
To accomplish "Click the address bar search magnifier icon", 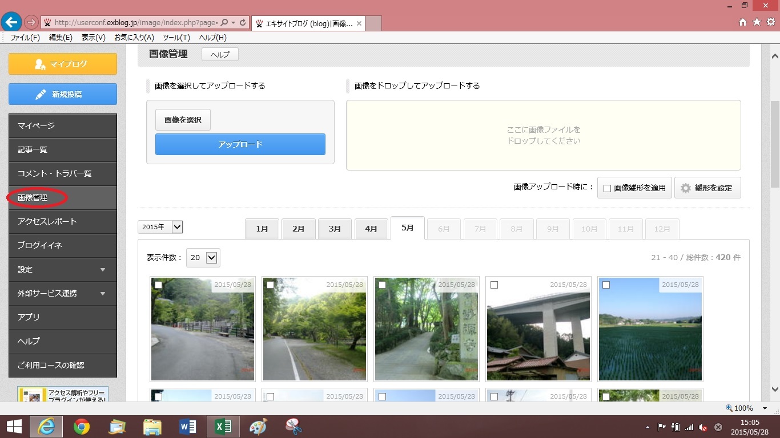I will click(224, 23).
